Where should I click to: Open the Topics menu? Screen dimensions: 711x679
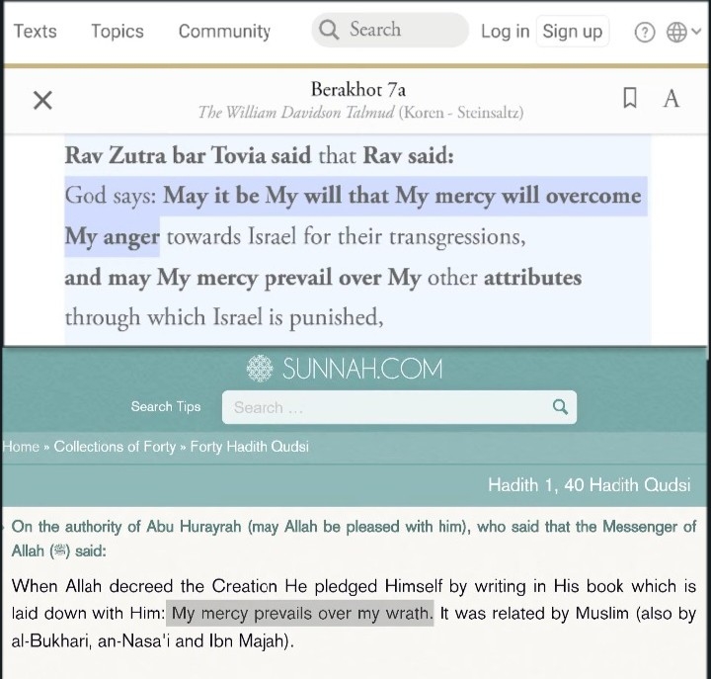tap(118, 32)
